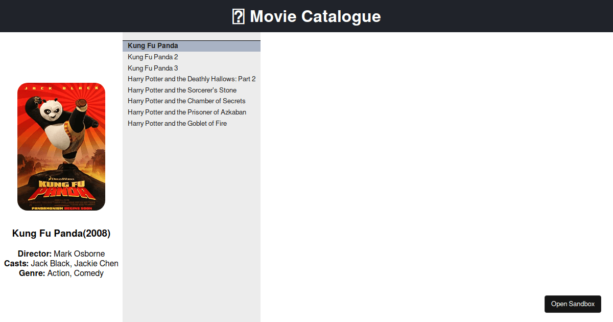Click the Genre: Action, Comedy line

pyautogui.click(x=61, y=273)
